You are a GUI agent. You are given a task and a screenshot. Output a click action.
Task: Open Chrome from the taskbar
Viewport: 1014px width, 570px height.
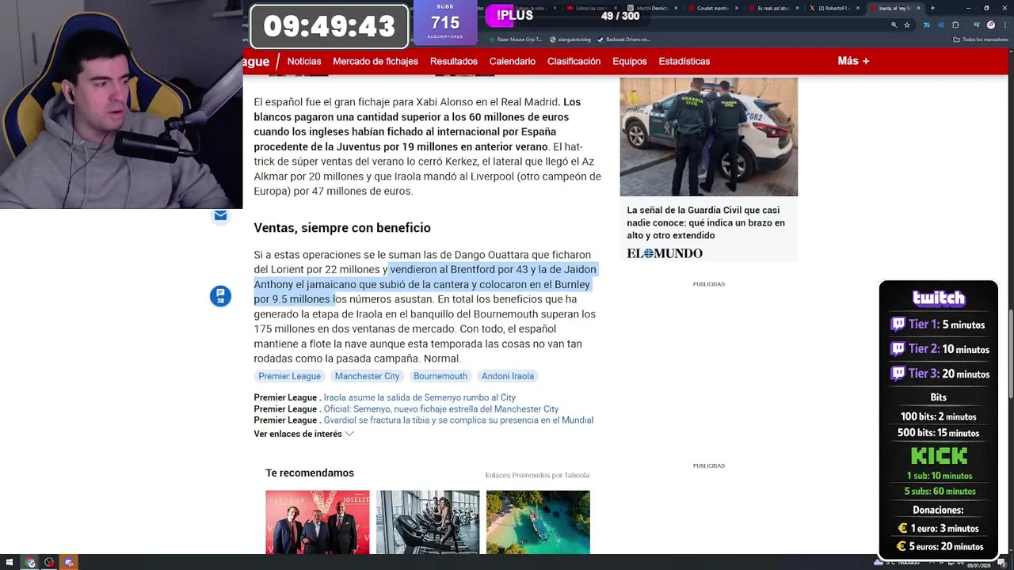pos(30,562)
